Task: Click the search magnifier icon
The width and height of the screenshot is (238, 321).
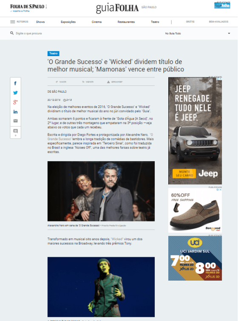Action: 12,33
